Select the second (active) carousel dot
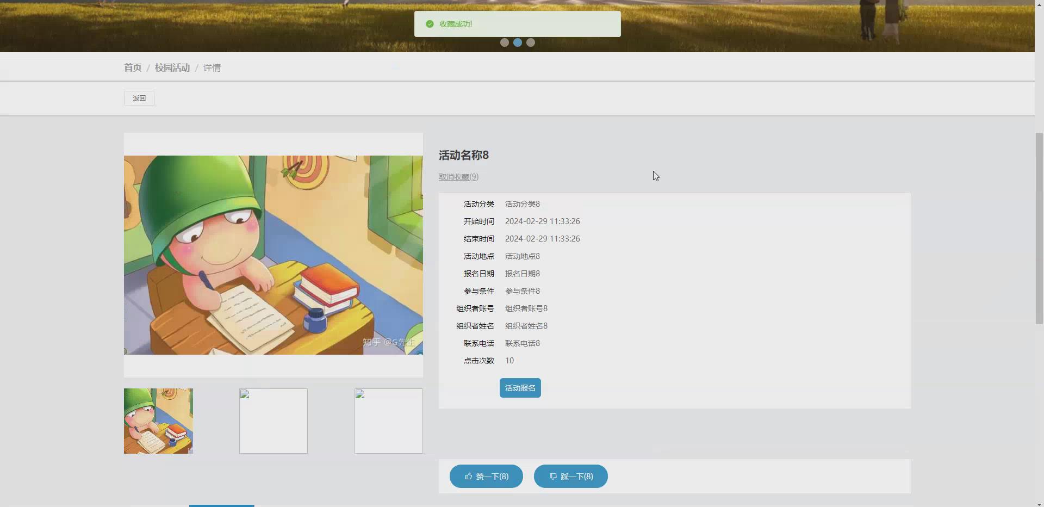 [x=518, y=42]
